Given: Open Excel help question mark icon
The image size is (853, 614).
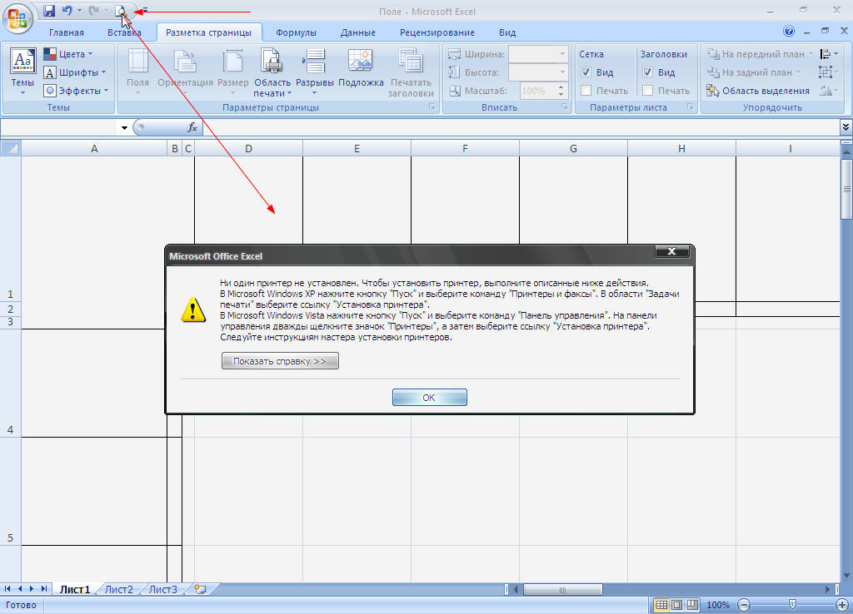Looking at the screenshot, I should pos(789,32).
